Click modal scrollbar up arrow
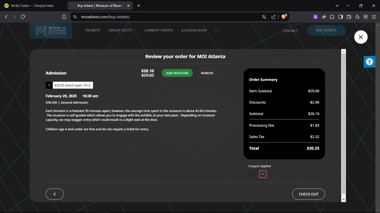Image resolution: width=380 pixels, height=213 pixels. [344, 51]
